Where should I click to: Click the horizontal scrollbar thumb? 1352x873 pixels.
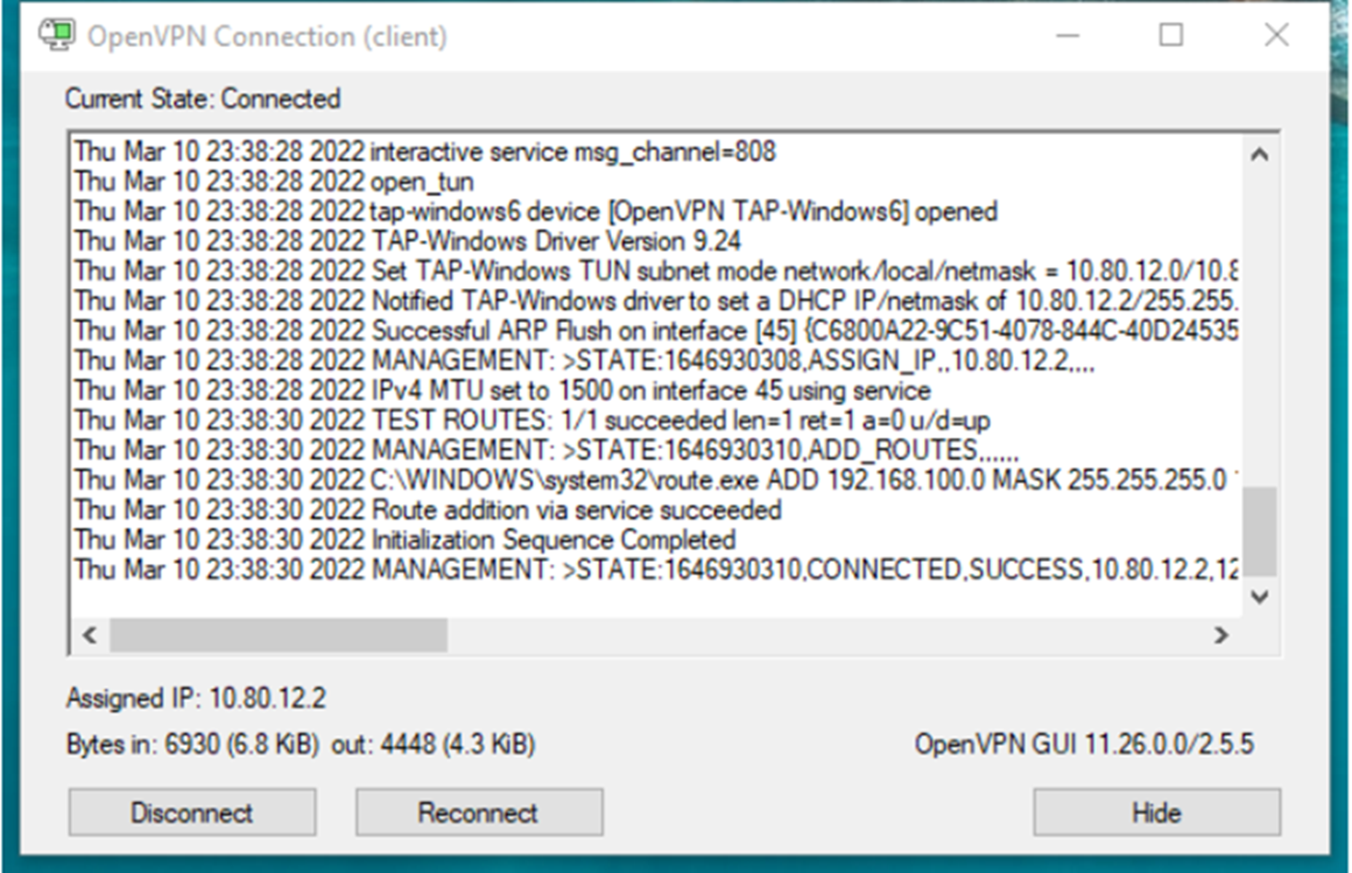click(x=278, y=635)
